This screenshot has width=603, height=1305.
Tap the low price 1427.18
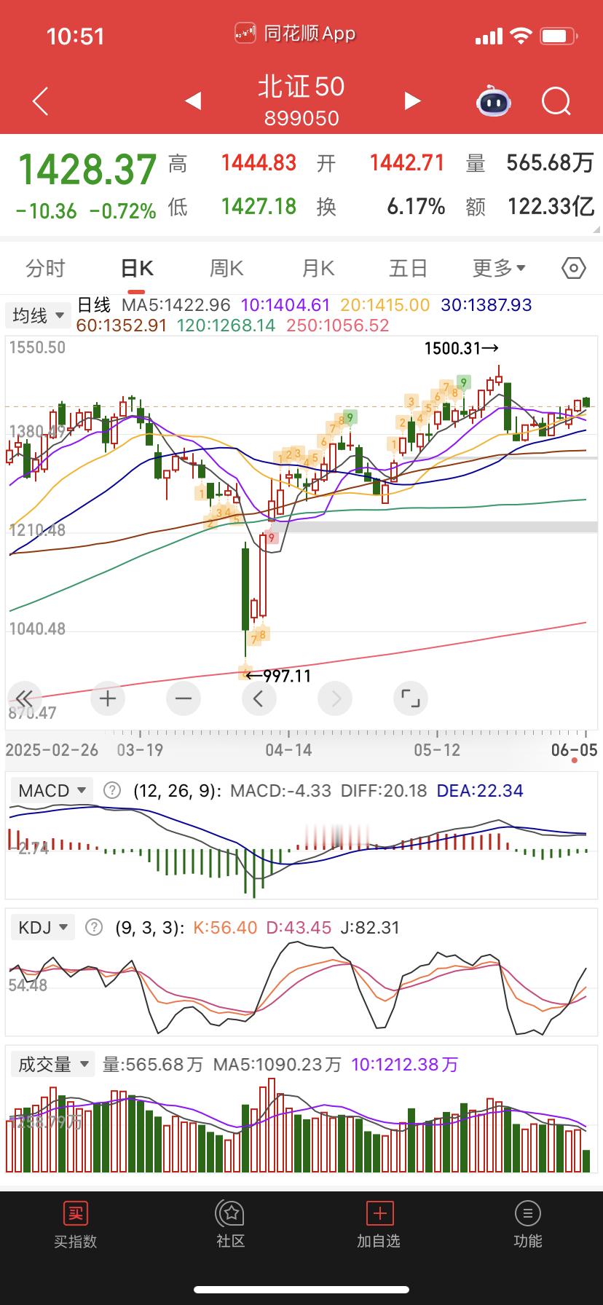coord(259,207)
